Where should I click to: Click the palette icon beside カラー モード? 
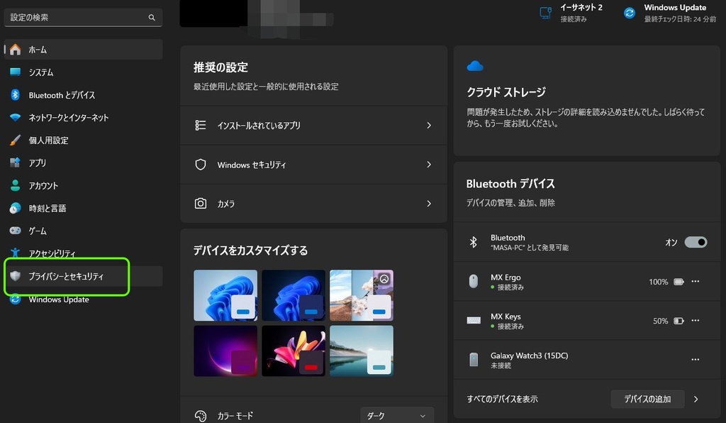click(x=201, y=416)
